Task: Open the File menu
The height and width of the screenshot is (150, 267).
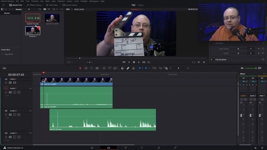Action: coord(17,1)
